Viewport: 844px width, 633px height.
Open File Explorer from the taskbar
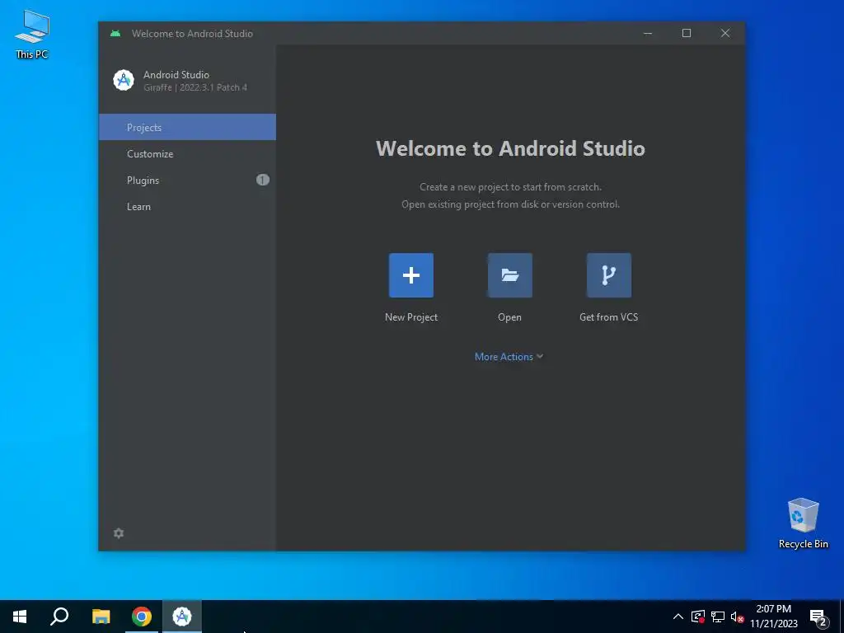tap(101, 617)
